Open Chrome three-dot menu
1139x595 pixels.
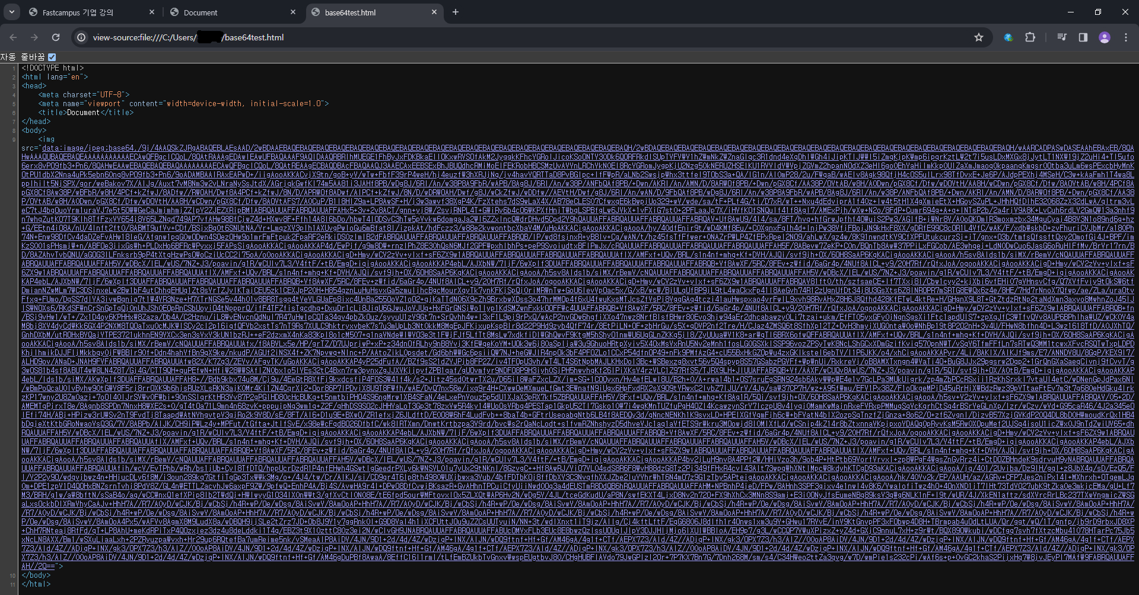(x=1126, y=37)
